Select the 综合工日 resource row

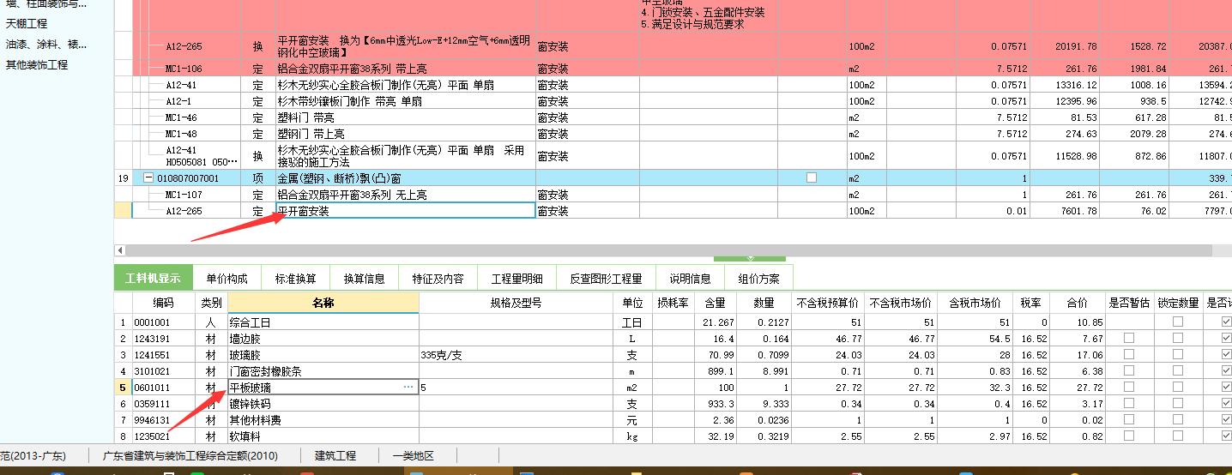click(673, 322)
